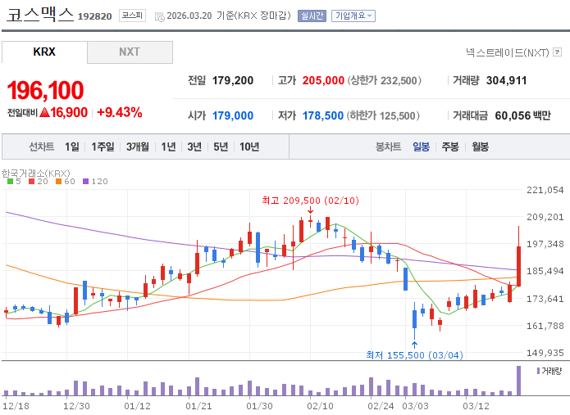The width and height of the screenshot is (570, 415).
Task: Switch to the KRX tab
Action: click(44, 52)
